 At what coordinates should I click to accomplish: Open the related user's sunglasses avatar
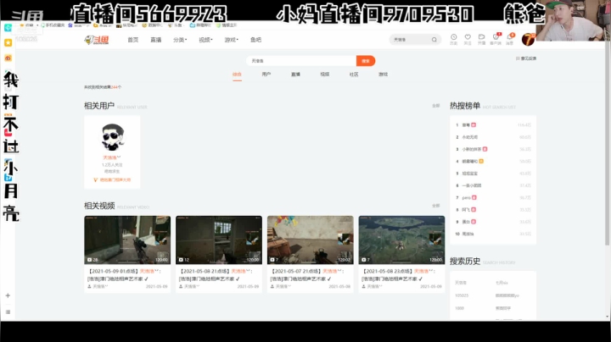tap(113, 137)
